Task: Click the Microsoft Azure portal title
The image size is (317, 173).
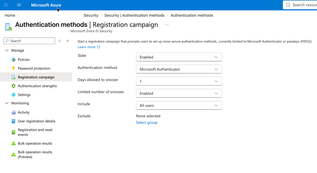Action: point(46,5)
